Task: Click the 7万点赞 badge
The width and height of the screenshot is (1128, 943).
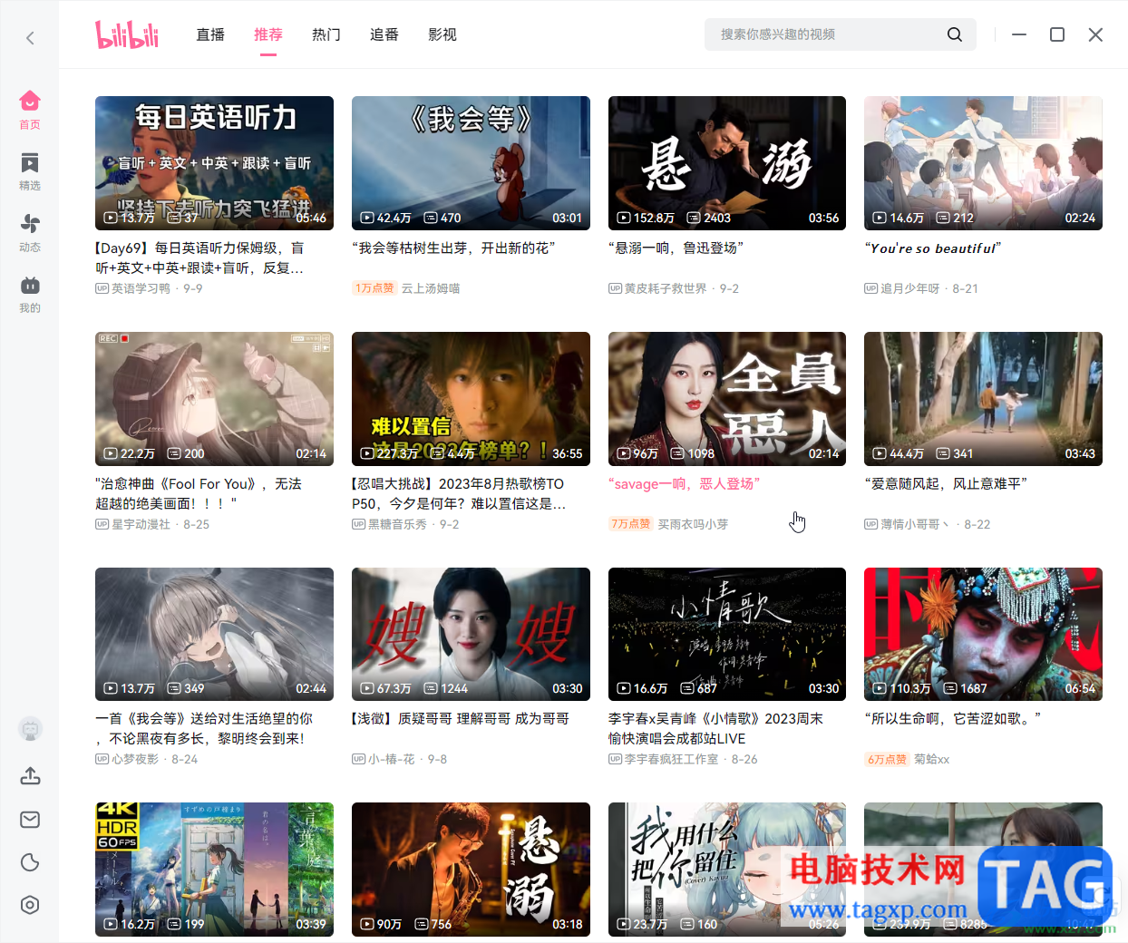Action: point(631,524)
